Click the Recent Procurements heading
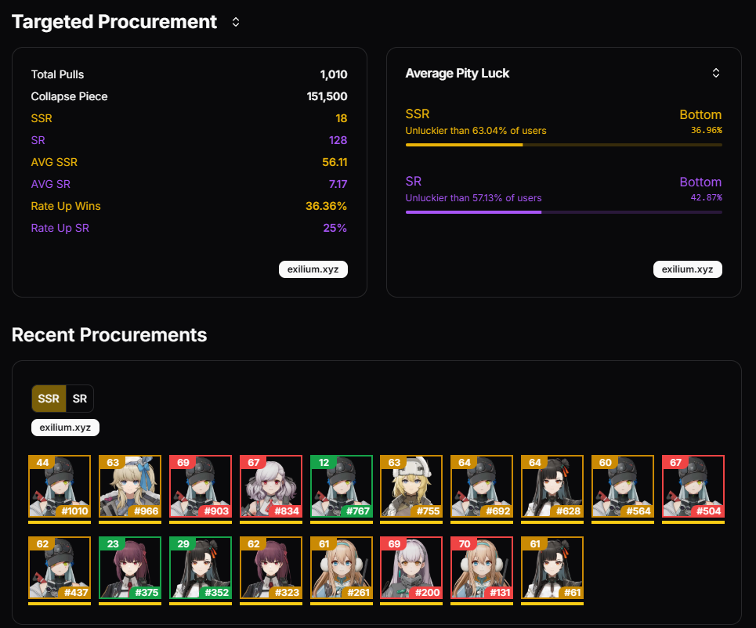The image size is (756, 628). [110, 335]
